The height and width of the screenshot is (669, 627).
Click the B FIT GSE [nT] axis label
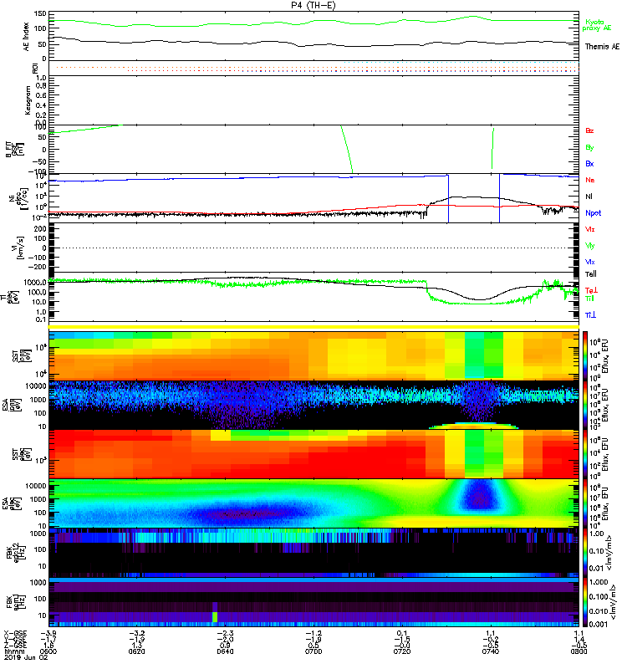click(13, 150)
